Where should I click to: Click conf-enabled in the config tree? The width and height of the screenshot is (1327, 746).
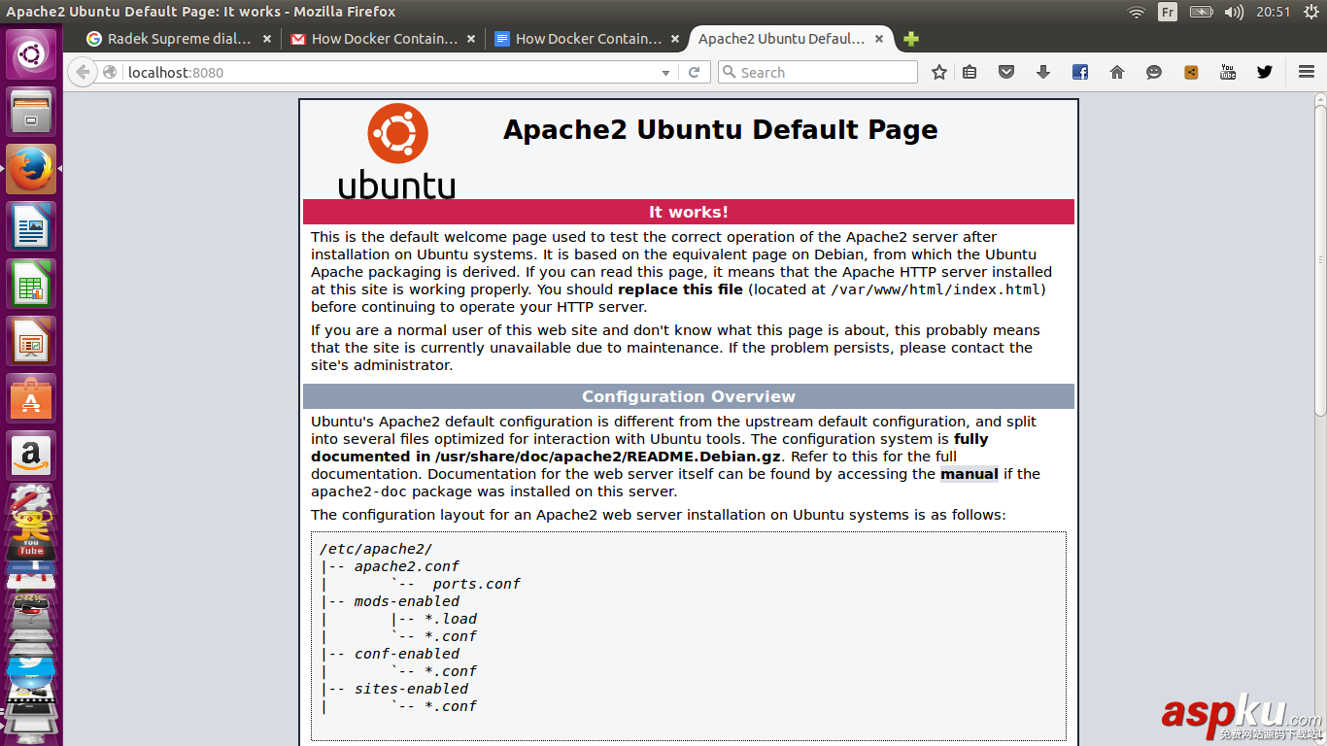[x=407, y=654]
